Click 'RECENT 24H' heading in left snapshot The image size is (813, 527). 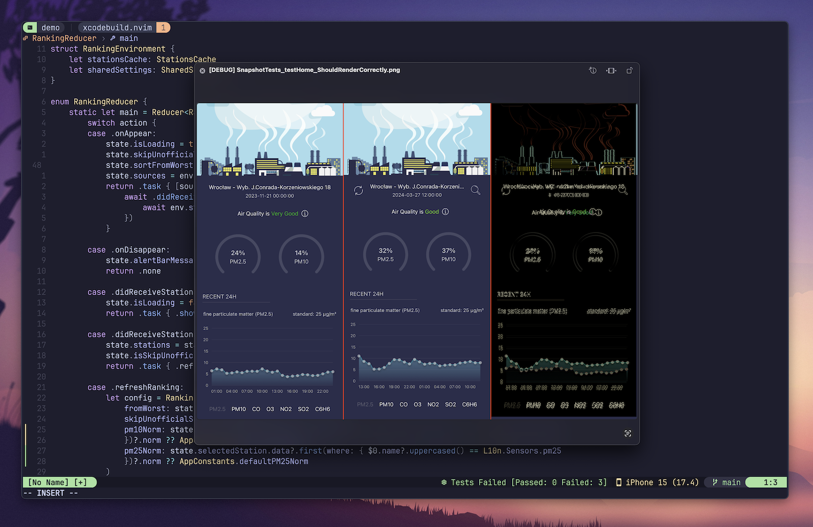(220, 297)
